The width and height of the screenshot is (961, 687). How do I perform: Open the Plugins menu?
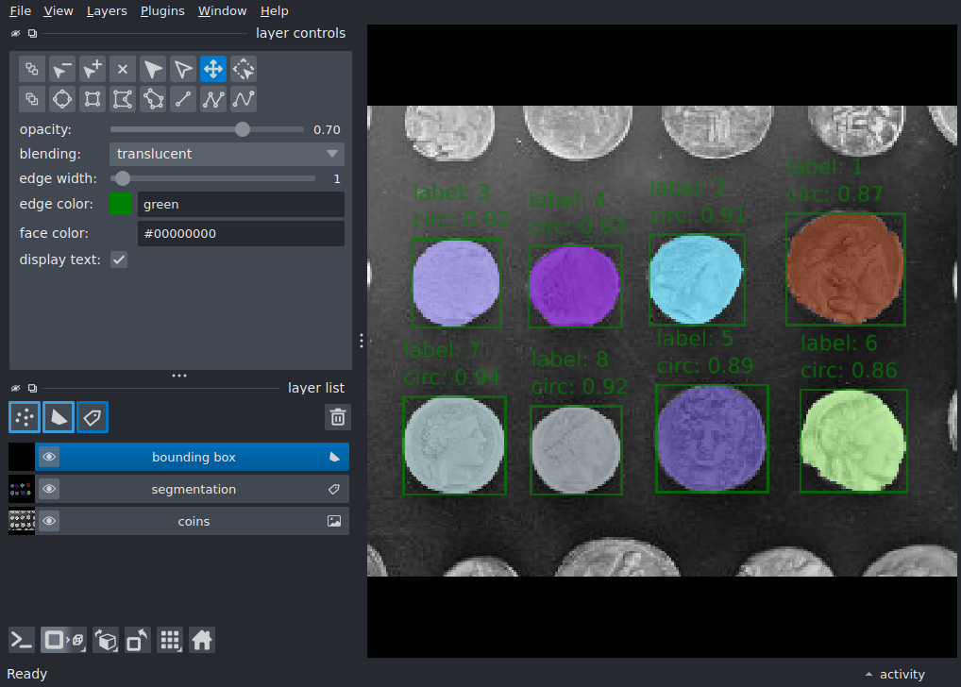[x=162, y=11]
